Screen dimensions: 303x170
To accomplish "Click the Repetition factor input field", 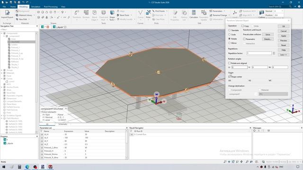I will point(259,53).
